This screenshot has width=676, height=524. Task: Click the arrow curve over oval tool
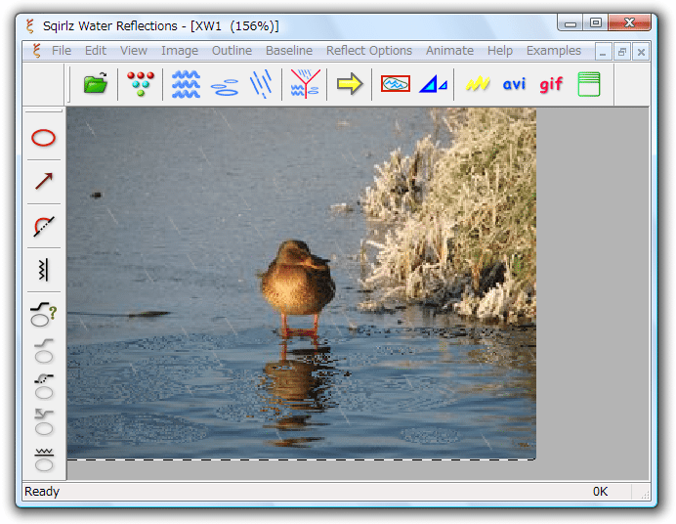(44, 421)
